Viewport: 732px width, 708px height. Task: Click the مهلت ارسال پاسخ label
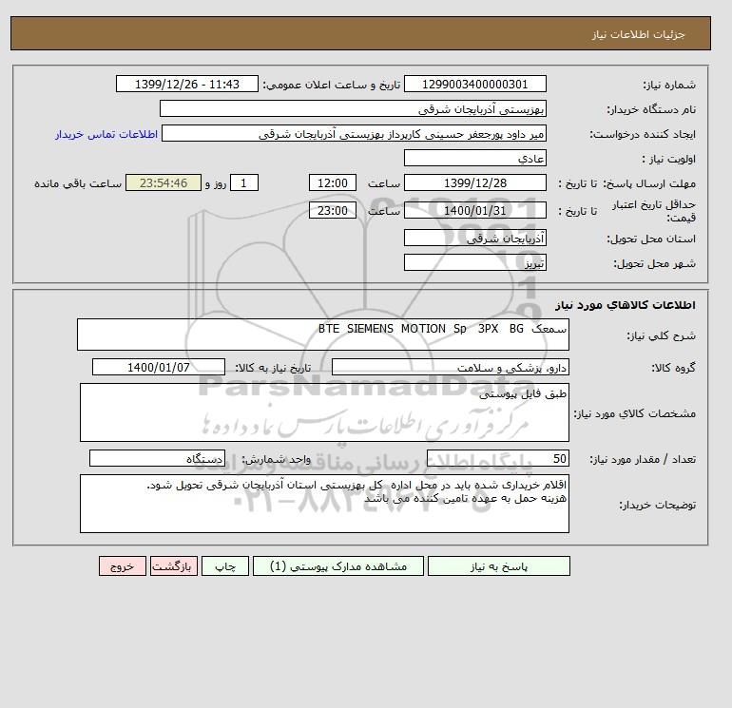[x=649, y=183]
